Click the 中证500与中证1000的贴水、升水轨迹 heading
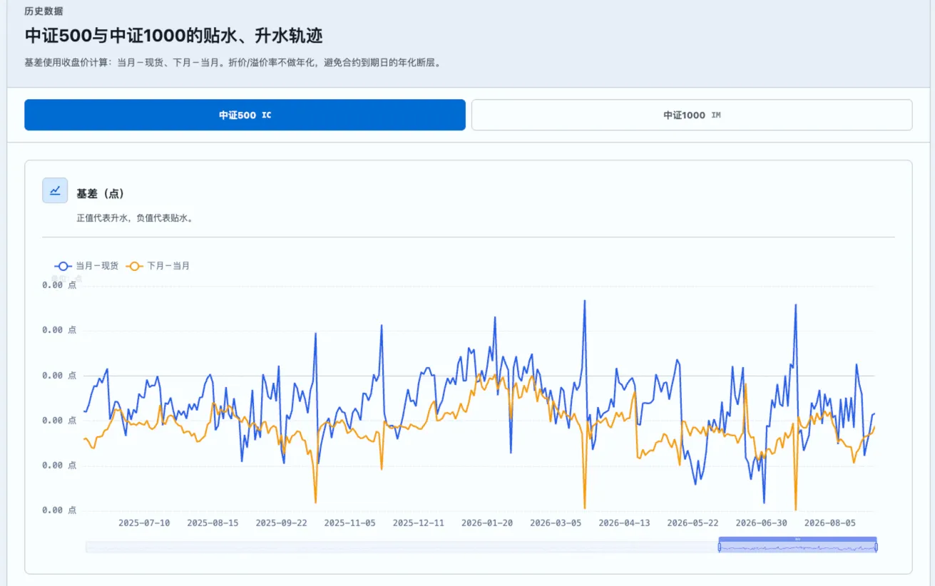The image size is (935, 586). pyautogui.click(x=174, y=36)
